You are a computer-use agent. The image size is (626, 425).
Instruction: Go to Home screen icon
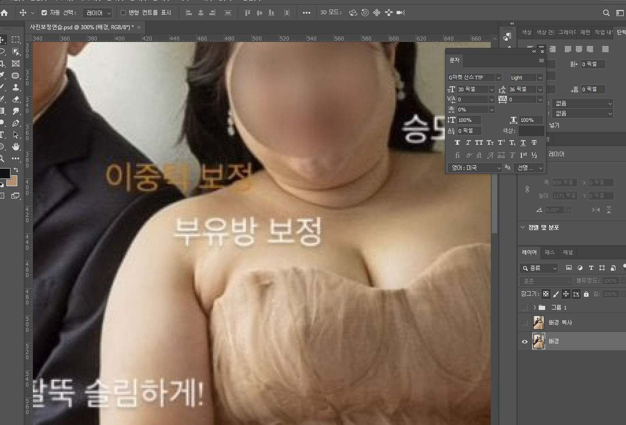(x=4, y=13)
